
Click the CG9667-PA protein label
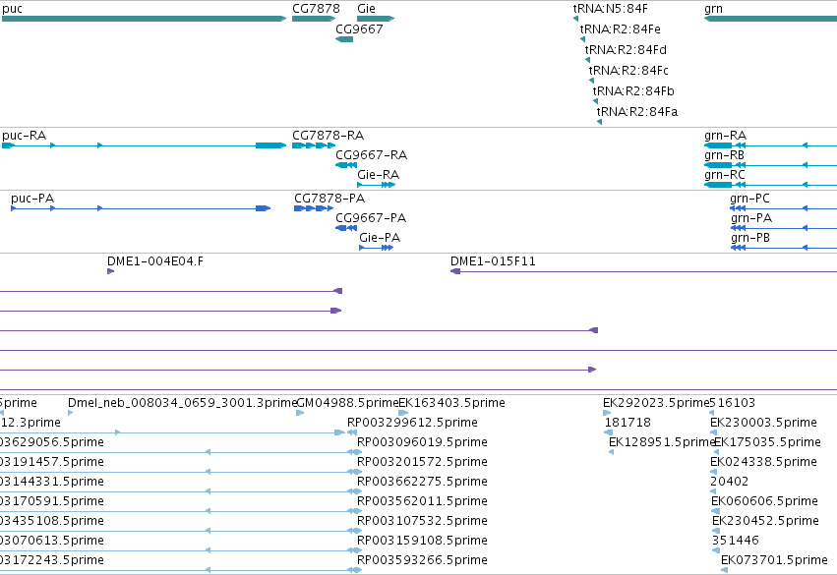pyautogui.click(x=371, y=218)
